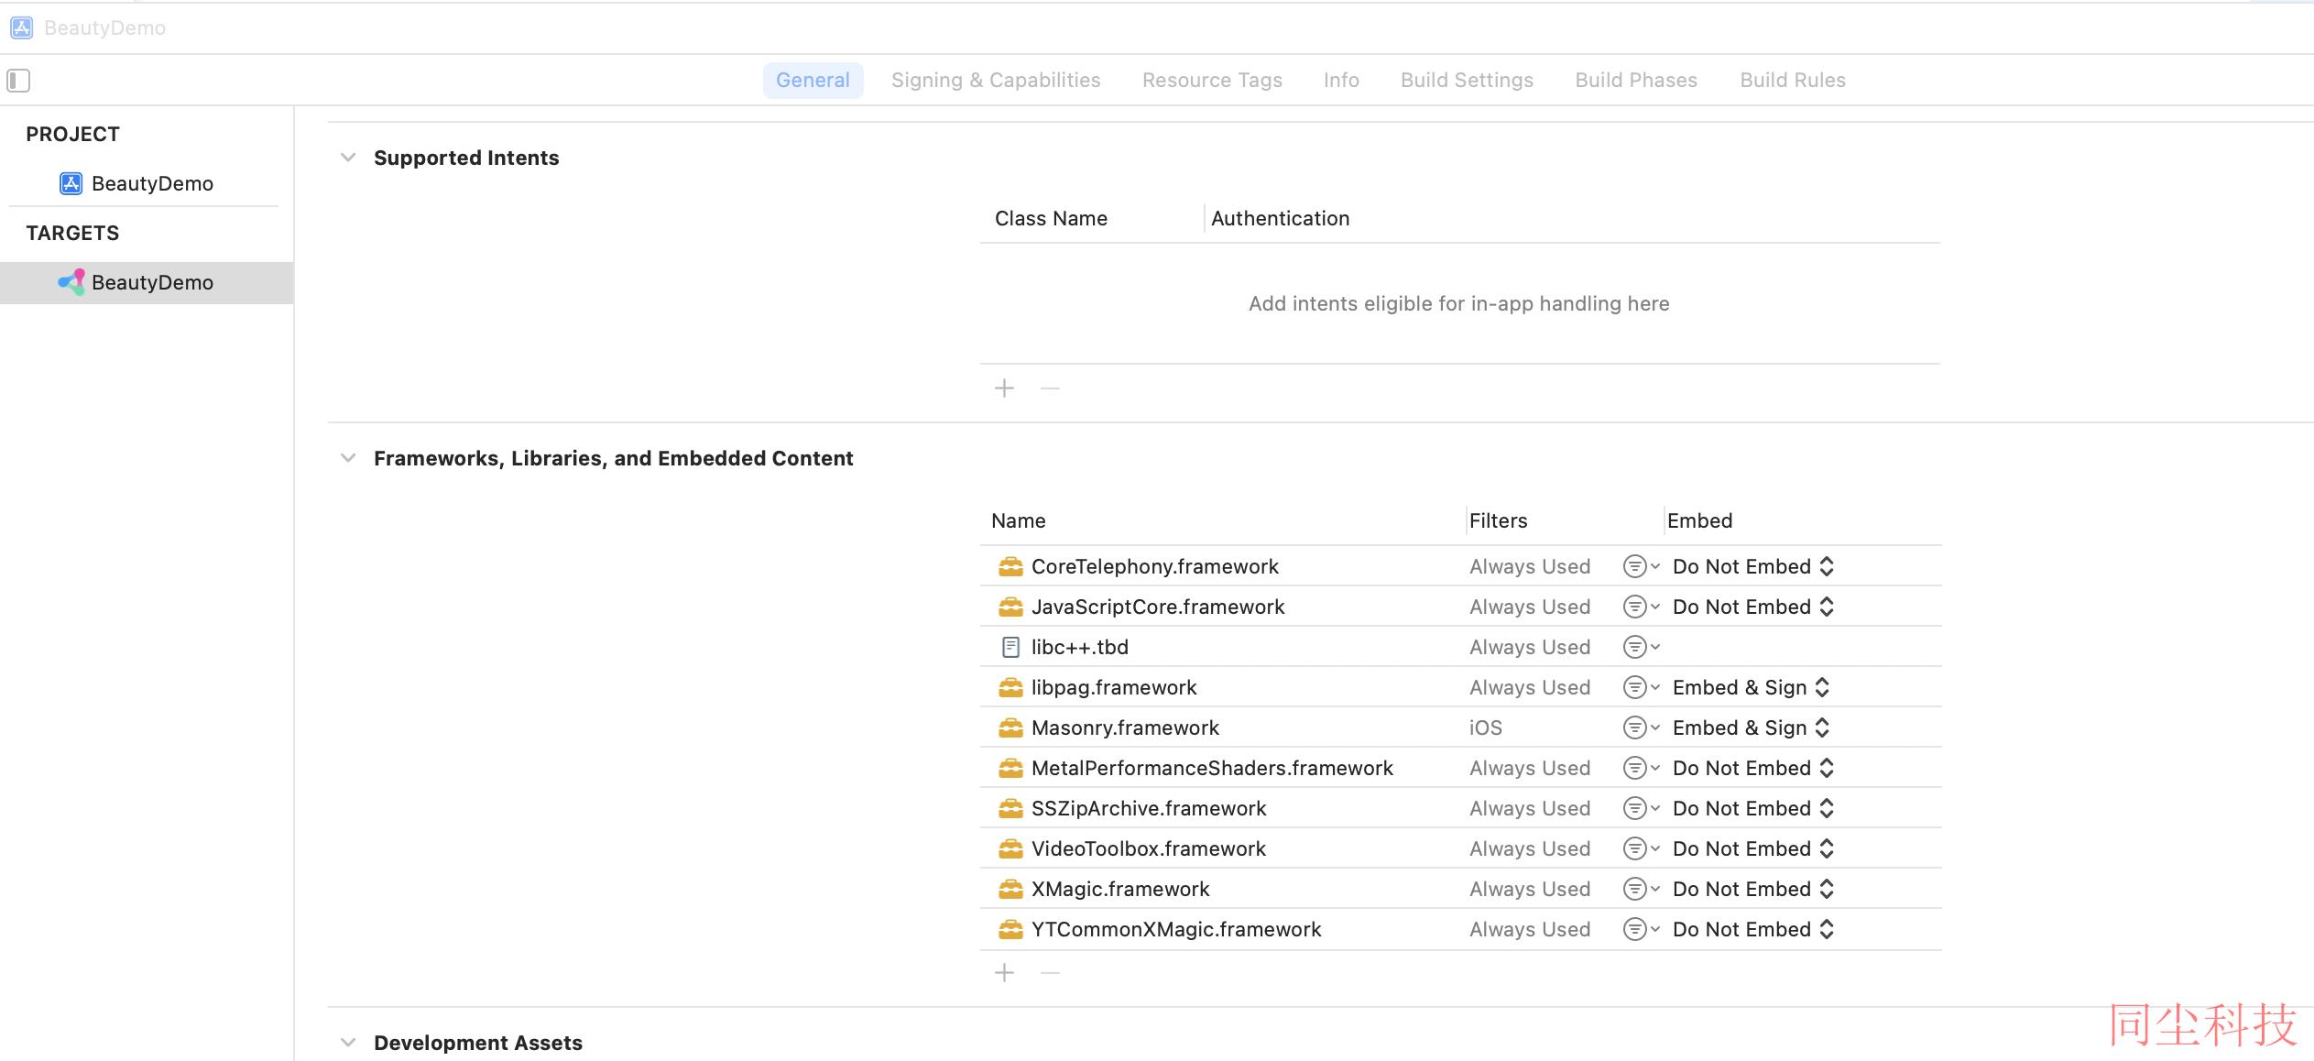Viewport: 2314px width, 1061px height.
Task: Remove selected framework with minus button
Action: click(x=1050, y=973)
